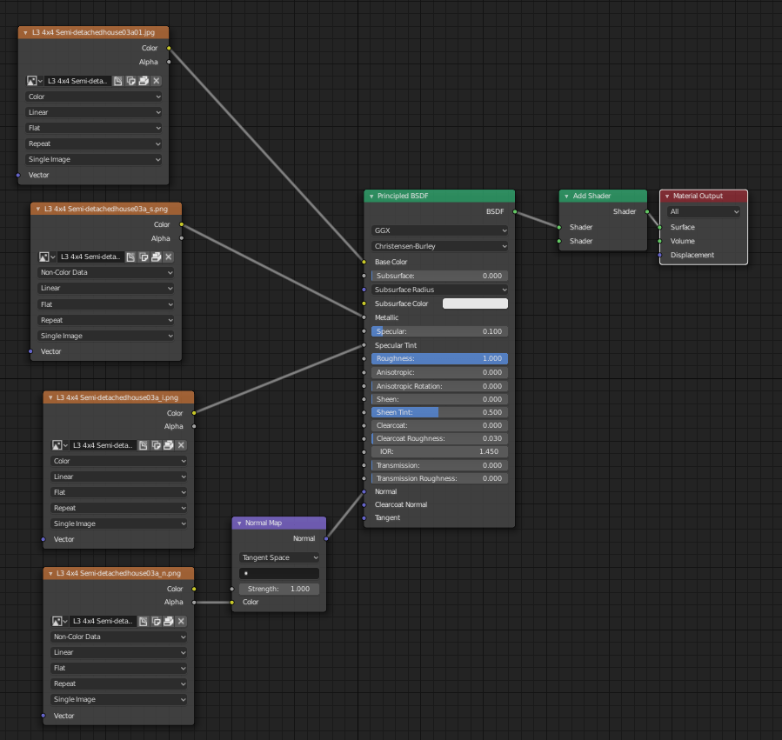Unlink image in Semi-detachedhouse03a_i.png node

pos(182,445)
